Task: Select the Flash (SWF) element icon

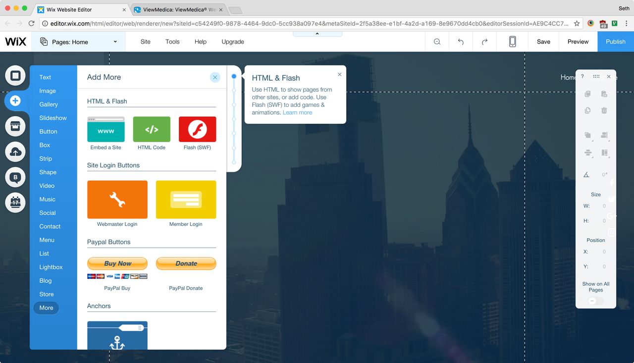Action: (197, 129)
